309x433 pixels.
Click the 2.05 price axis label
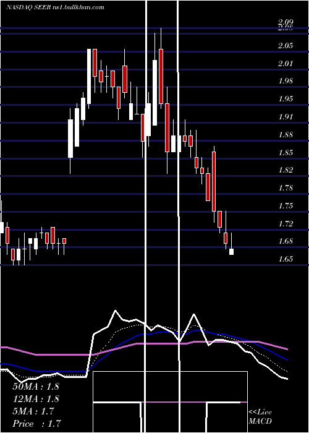coord(286,46)
